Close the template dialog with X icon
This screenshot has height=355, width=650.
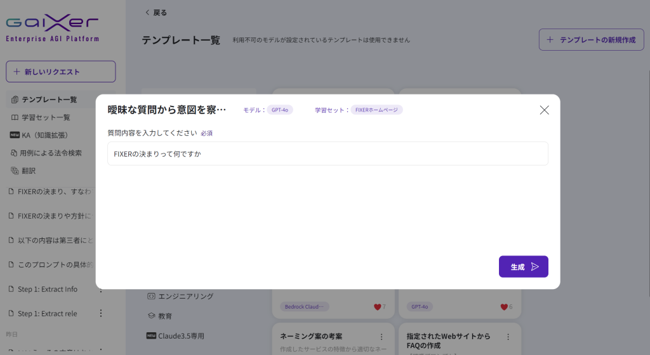click(544, 110)
